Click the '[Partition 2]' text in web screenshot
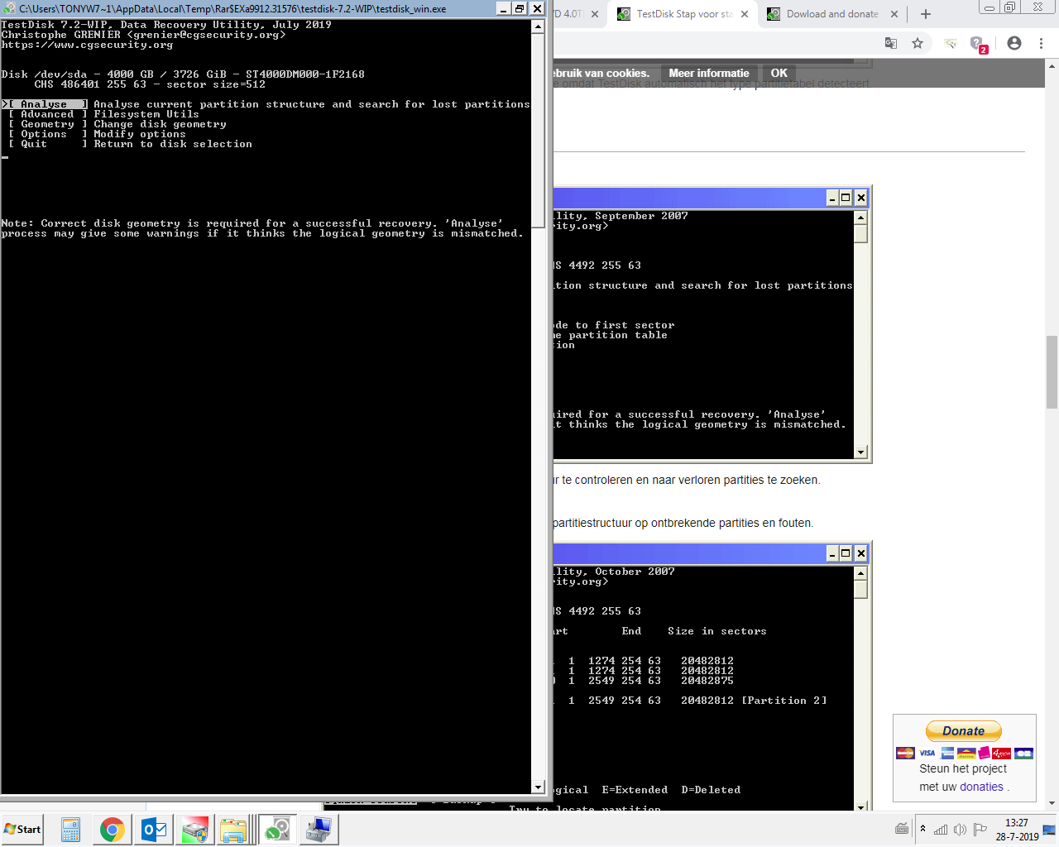 coord(783,701)
